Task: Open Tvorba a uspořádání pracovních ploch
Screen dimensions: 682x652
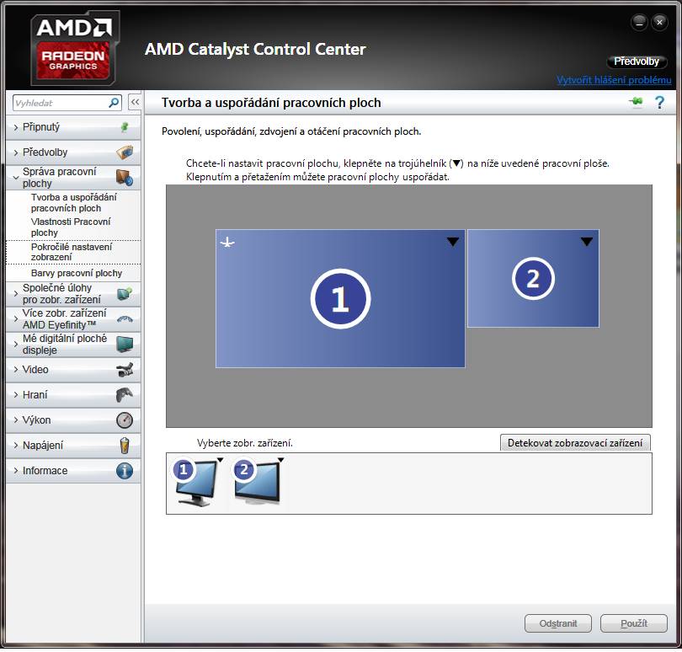Action: 74,203
